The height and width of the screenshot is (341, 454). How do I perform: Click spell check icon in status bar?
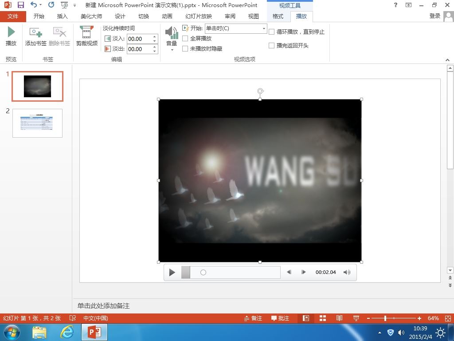(73, 318)
